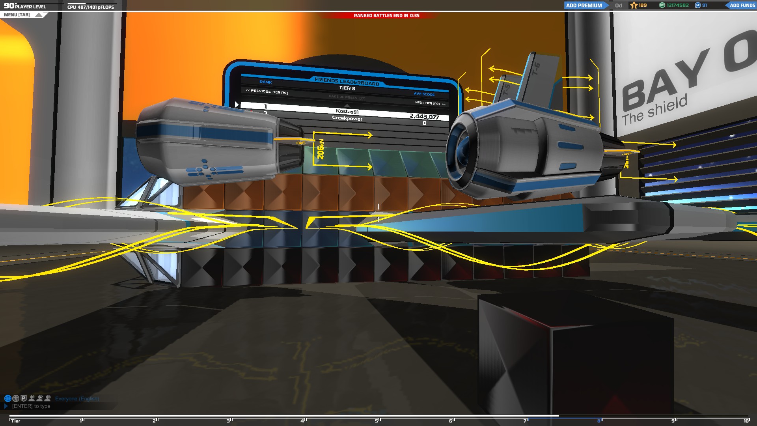Click the gold tier star icon
This screenshot has width=757, height=426.
(x=634, y=6)
